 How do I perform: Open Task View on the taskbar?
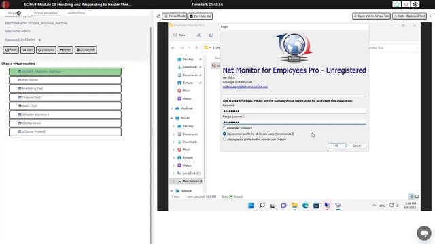click(273, 205)
